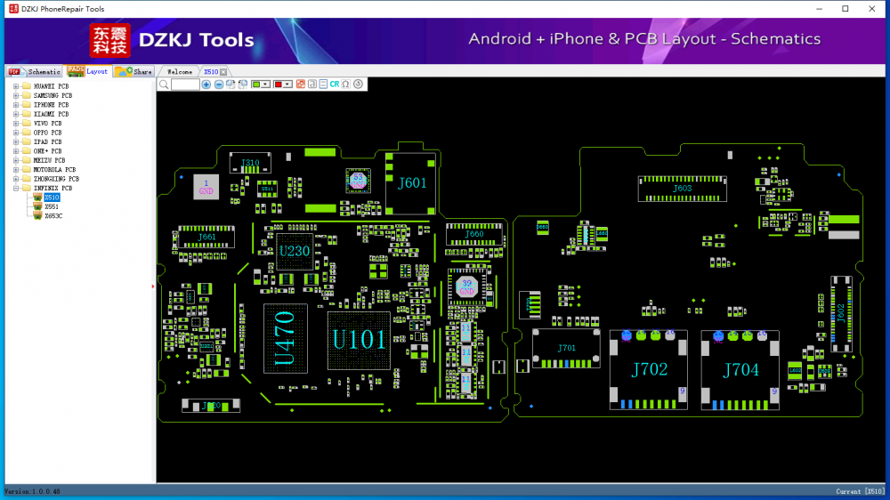Click the zoom out minus icon
Viewport: 890px width, 500px height.
click(219, 85)
